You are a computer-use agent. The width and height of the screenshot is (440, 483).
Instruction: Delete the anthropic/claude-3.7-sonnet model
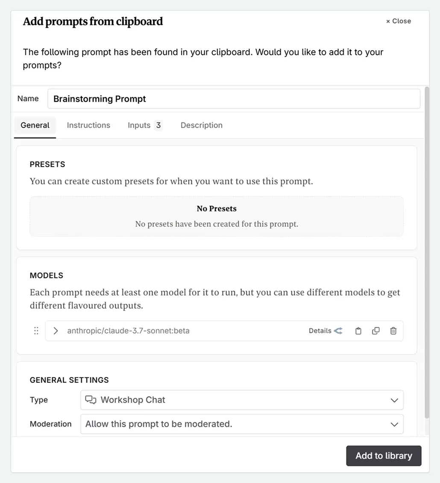tap(393, 331)
